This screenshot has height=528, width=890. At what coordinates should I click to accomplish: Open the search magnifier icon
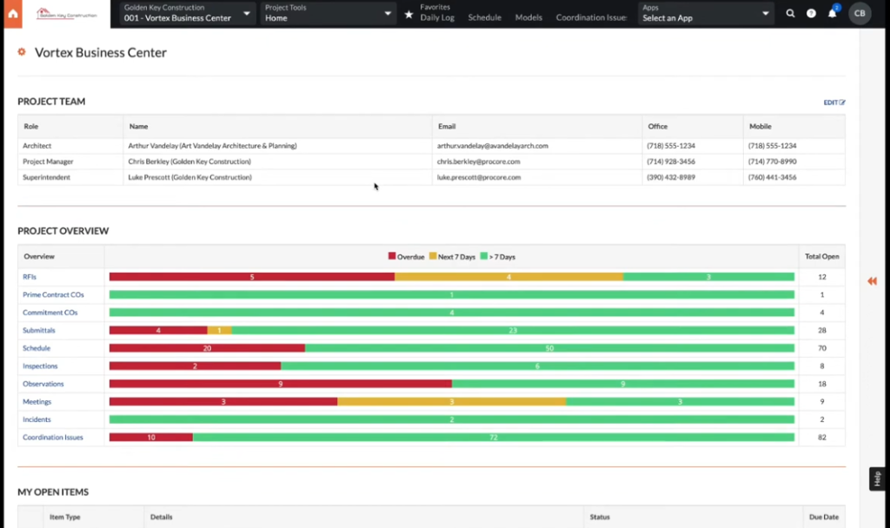click(790, 13)
